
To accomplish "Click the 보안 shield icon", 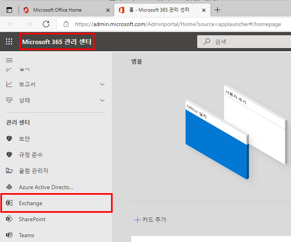I will tap(9, 138).
